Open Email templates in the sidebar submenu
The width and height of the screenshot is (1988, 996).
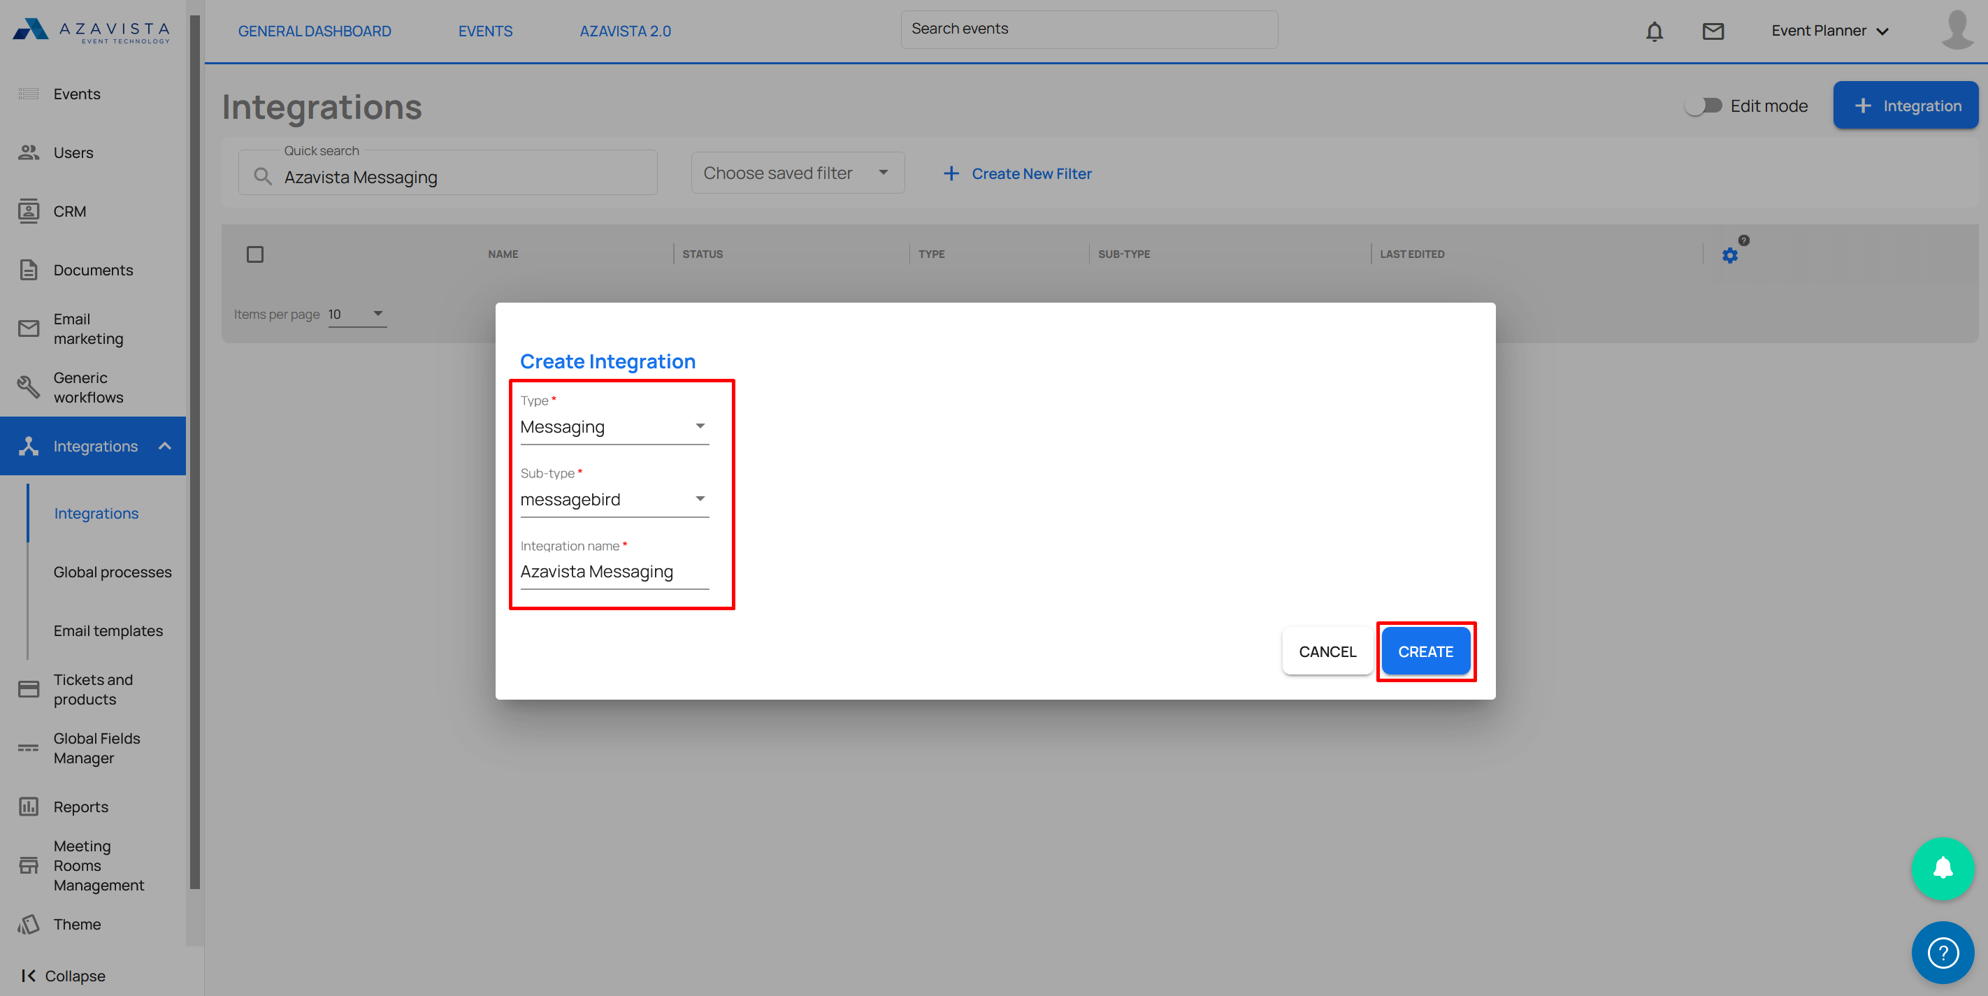coord(108,630)
